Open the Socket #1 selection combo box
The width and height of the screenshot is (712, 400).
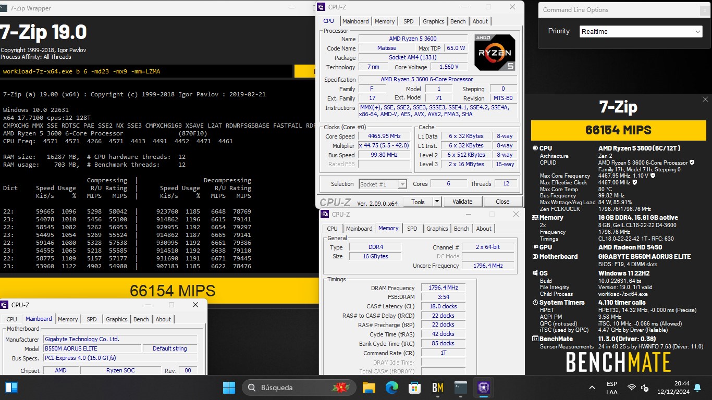pos(383,184)
